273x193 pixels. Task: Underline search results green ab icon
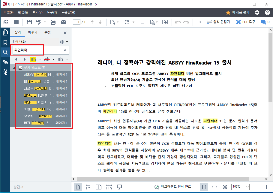(60, 59)
